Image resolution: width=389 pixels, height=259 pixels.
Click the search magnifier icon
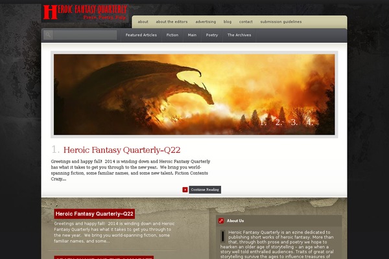[x=49, y=35]
